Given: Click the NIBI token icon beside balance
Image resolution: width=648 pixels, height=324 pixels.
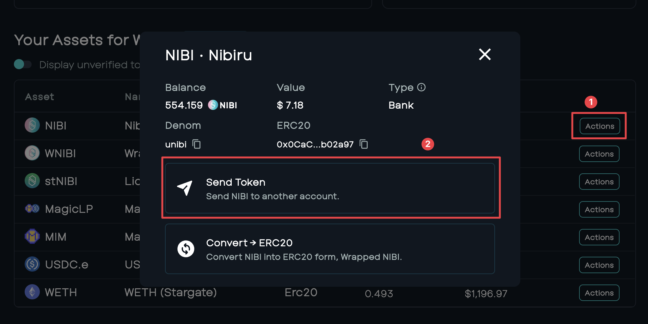Looking at the screenshot, I should coord(213,105).
